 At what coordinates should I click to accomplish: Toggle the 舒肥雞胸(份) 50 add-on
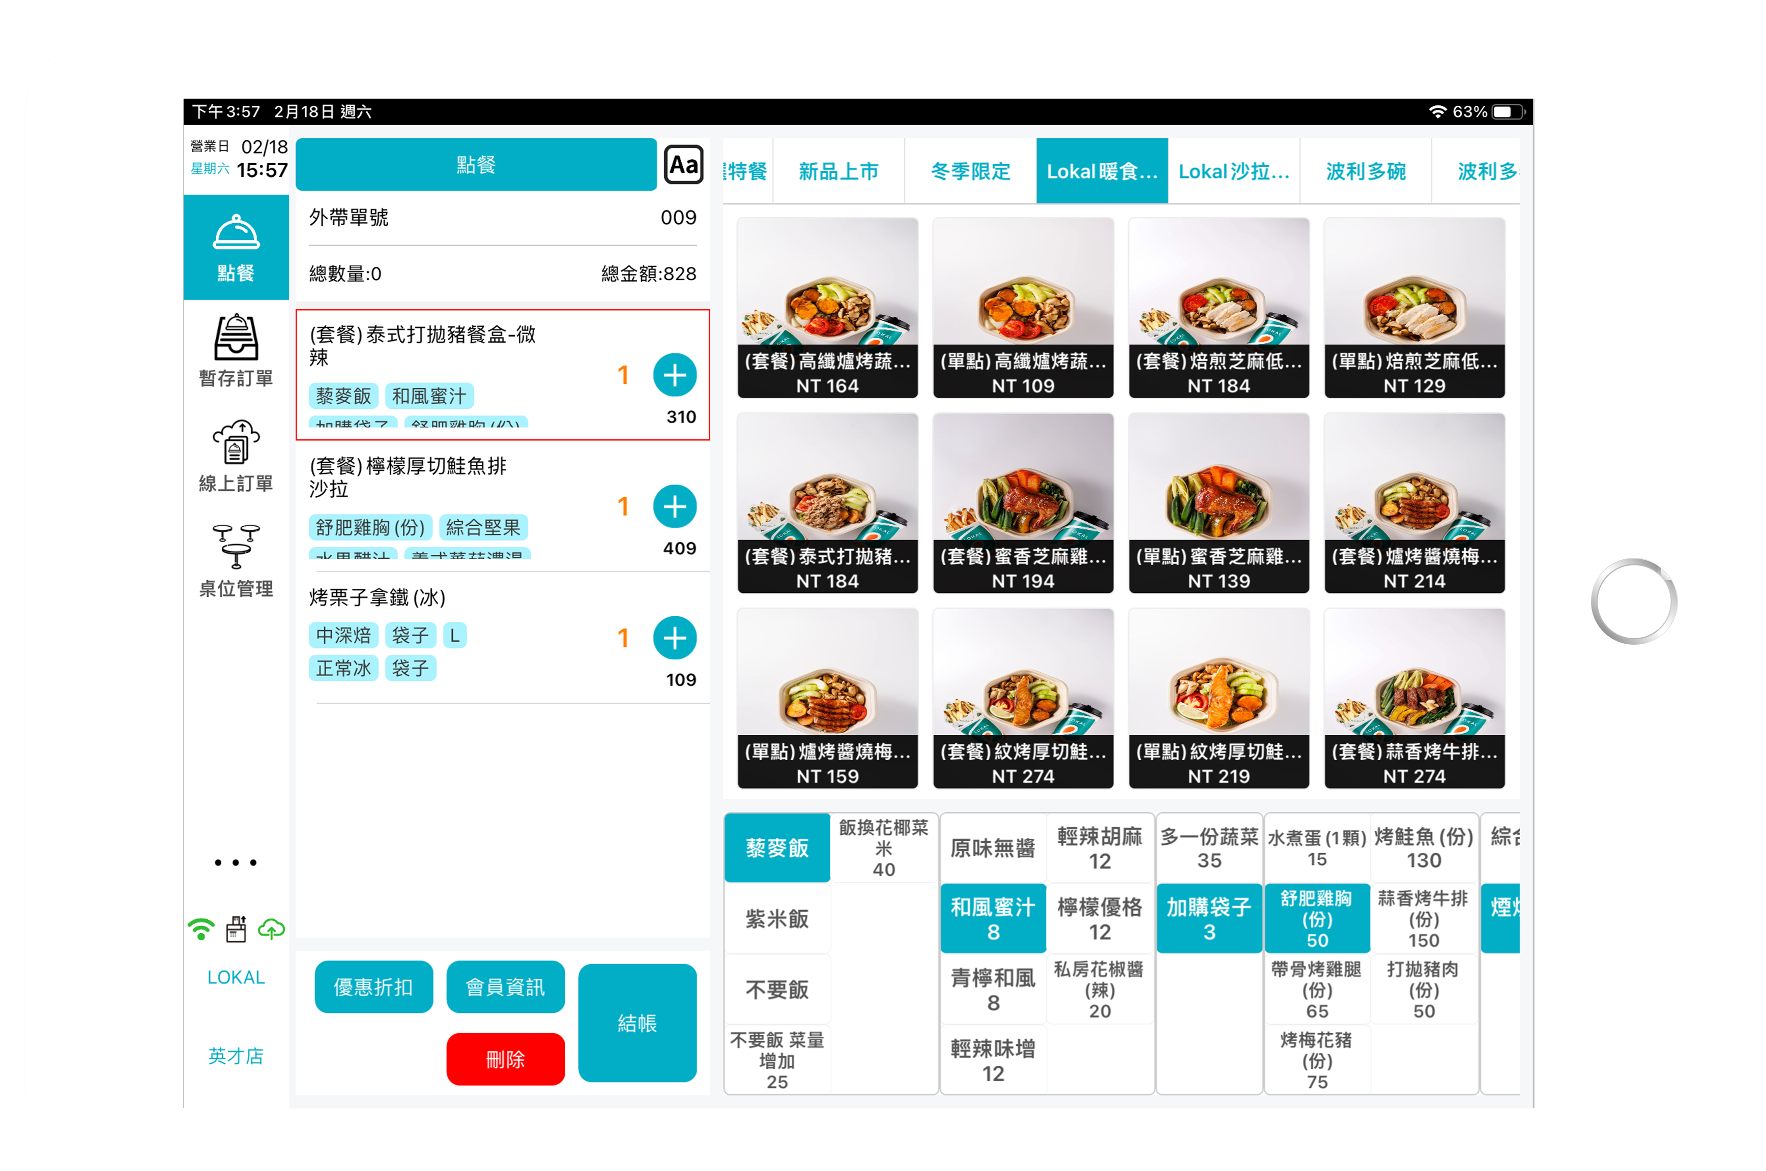pyautogui.click(x=1317, y=919)
